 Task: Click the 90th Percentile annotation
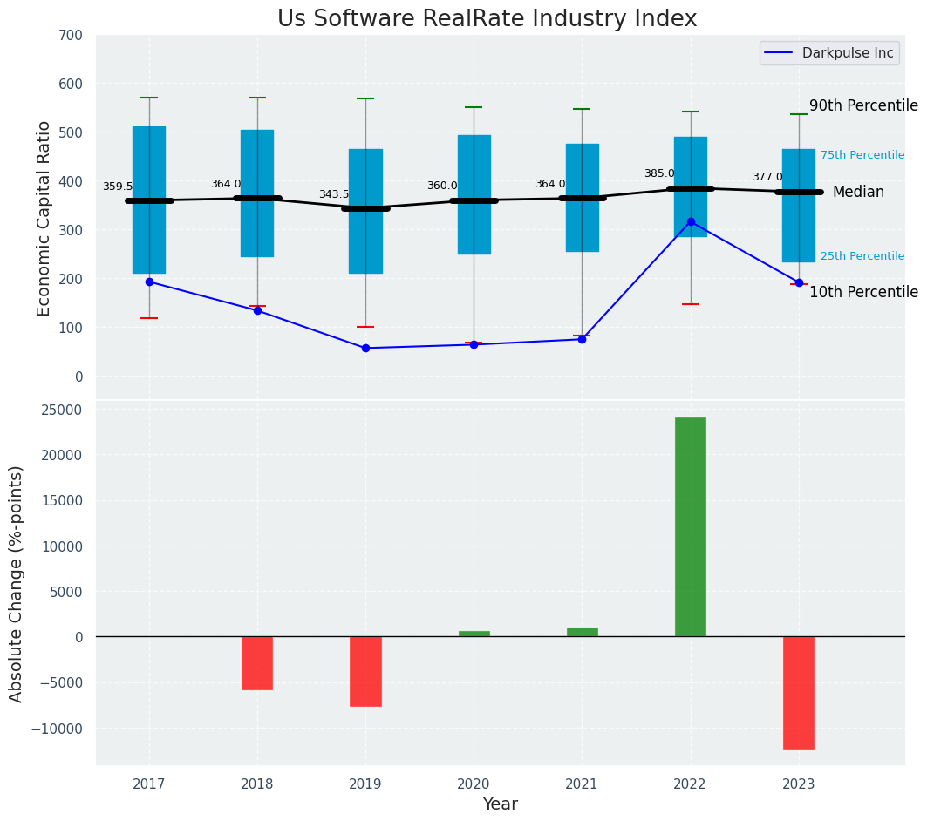click(862, 105)
